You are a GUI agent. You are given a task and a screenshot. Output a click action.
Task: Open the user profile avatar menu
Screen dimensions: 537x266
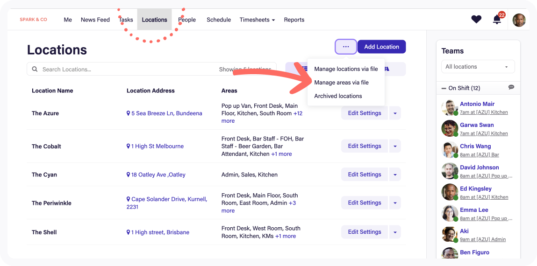[519, 20]
